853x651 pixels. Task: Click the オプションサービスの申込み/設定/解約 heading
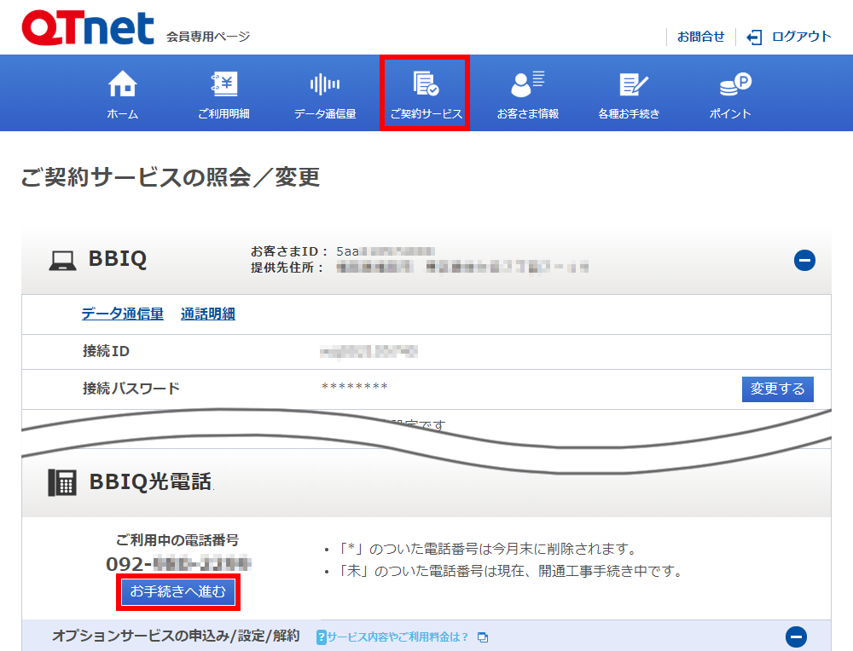[x=176, y=636]
